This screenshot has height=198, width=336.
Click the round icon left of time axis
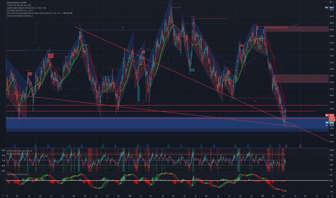point(3,196)
